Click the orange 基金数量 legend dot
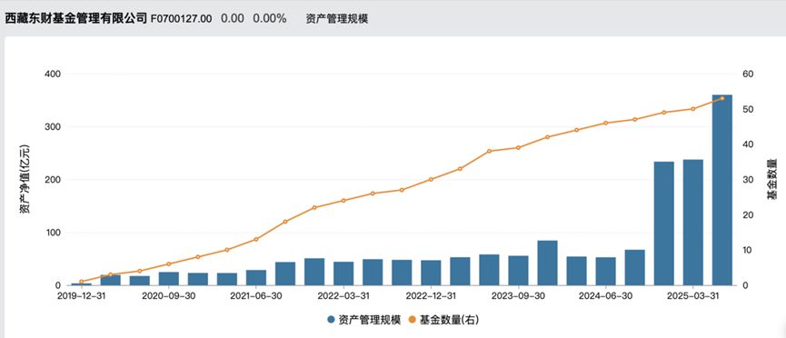 pyautogui.click(x=413, y=320)
